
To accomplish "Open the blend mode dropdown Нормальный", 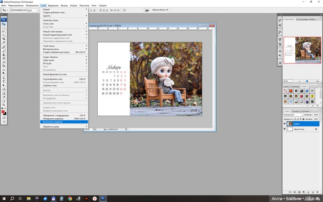I will [x=294, y=115].
